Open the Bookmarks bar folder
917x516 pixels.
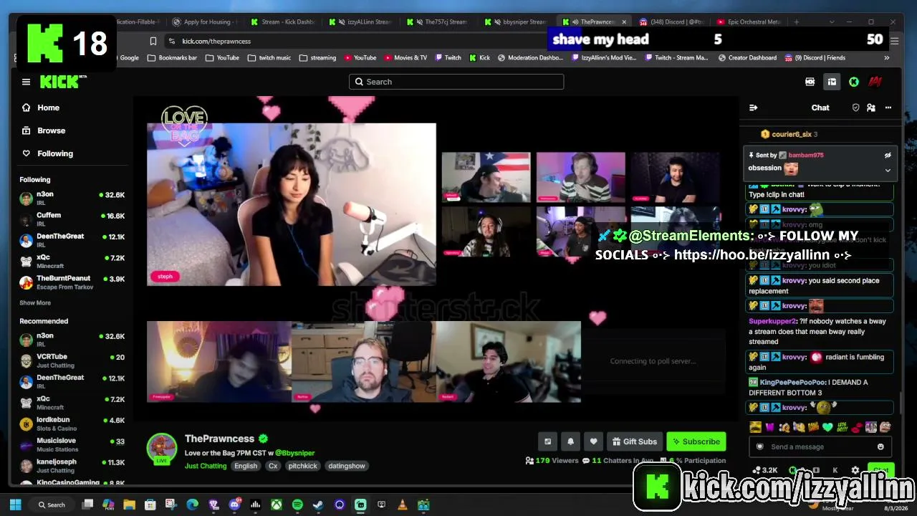pos(172,57)
